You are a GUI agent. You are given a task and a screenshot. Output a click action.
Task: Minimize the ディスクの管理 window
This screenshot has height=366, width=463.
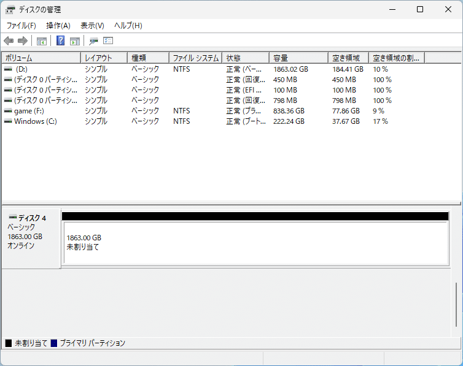[392, 9]
